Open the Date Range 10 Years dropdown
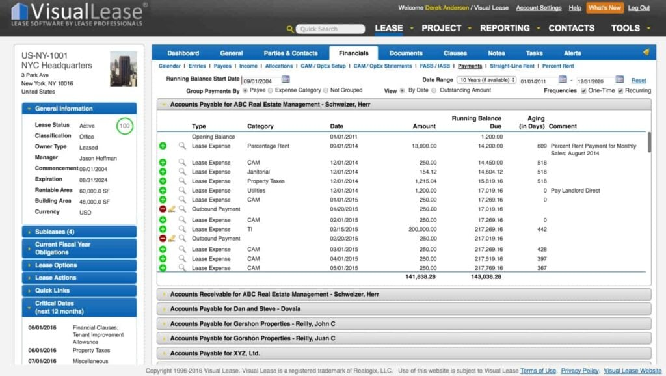Screen dimensions: 666x376 [486, 80]
